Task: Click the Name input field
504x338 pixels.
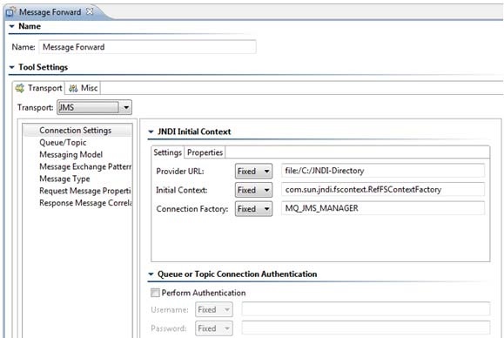Action: (x=147, y=47)
